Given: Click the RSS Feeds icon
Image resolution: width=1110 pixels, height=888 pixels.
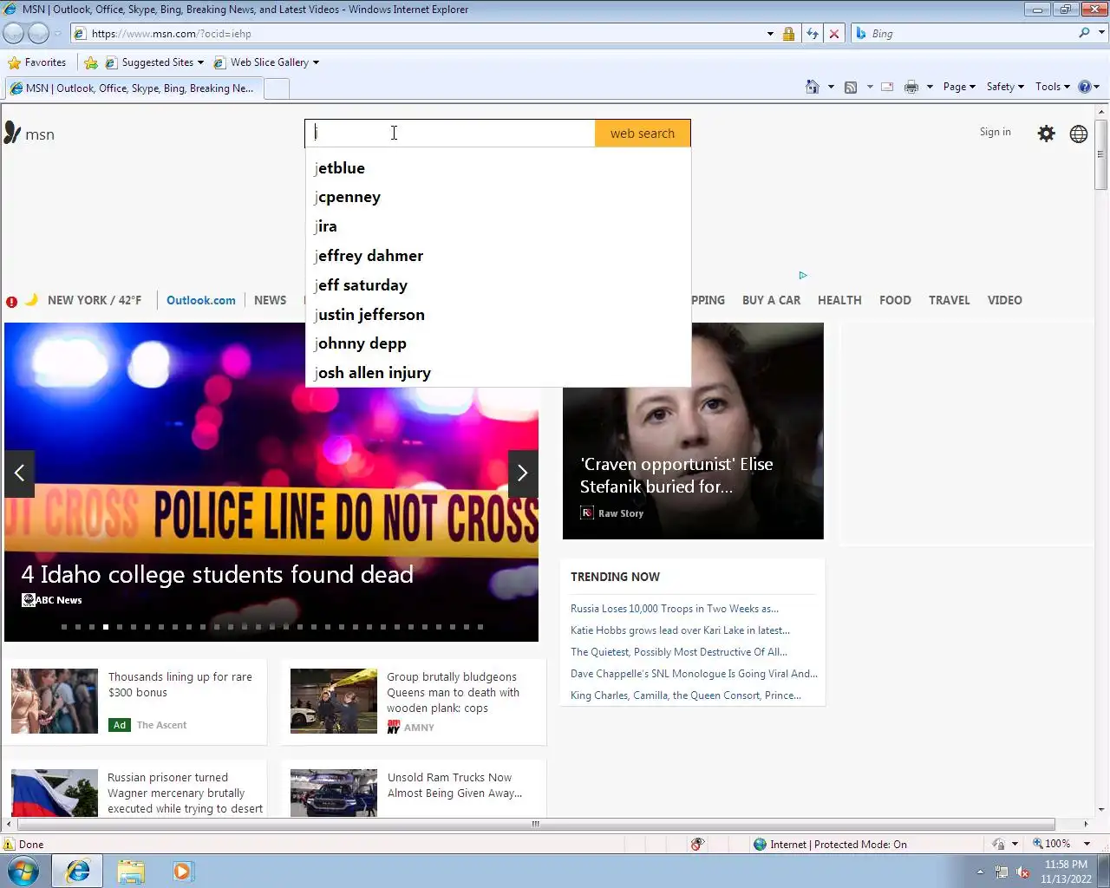Looking at the screenshot, I should [851, 87].
